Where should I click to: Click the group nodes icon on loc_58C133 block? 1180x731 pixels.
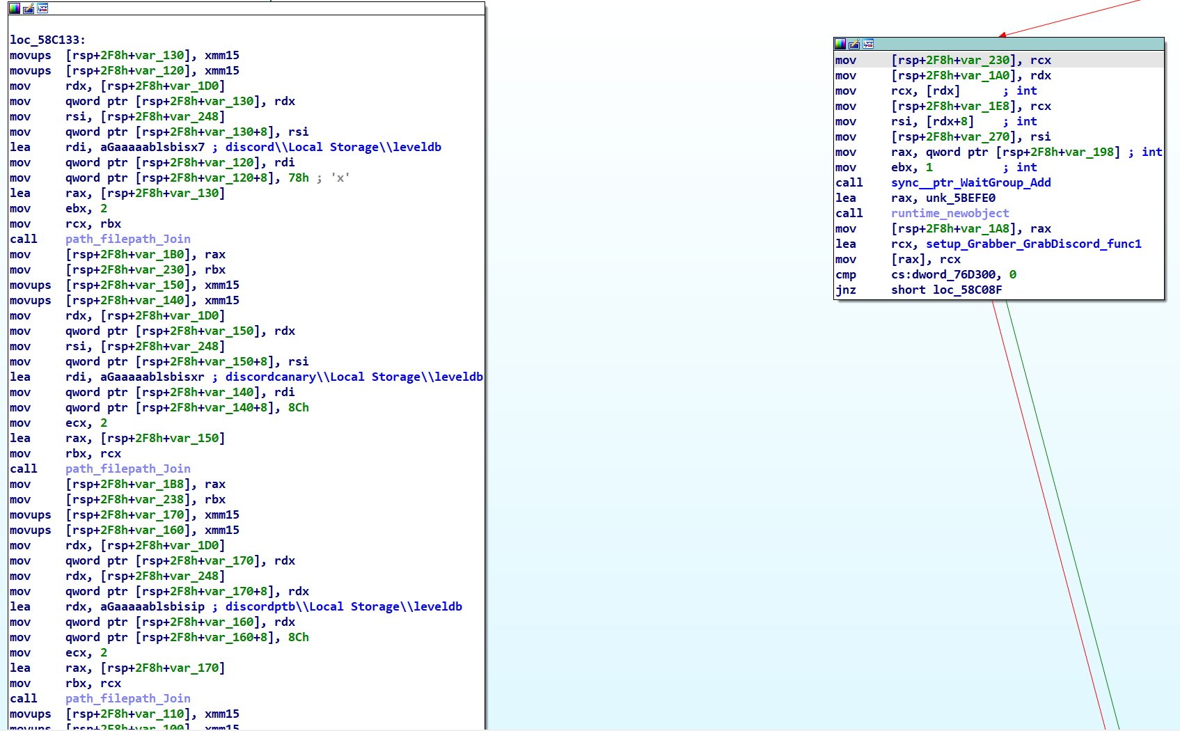pyautogui.click(x=42, y=8)
